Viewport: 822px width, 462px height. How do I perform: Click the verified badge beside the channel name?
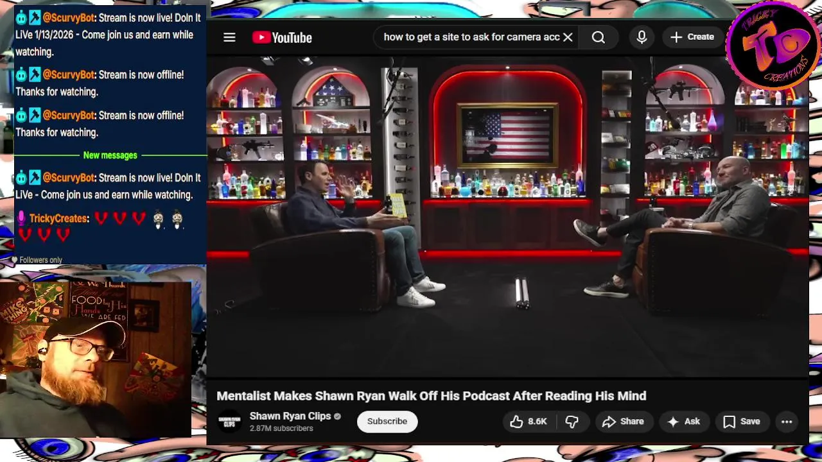point(337,416)
